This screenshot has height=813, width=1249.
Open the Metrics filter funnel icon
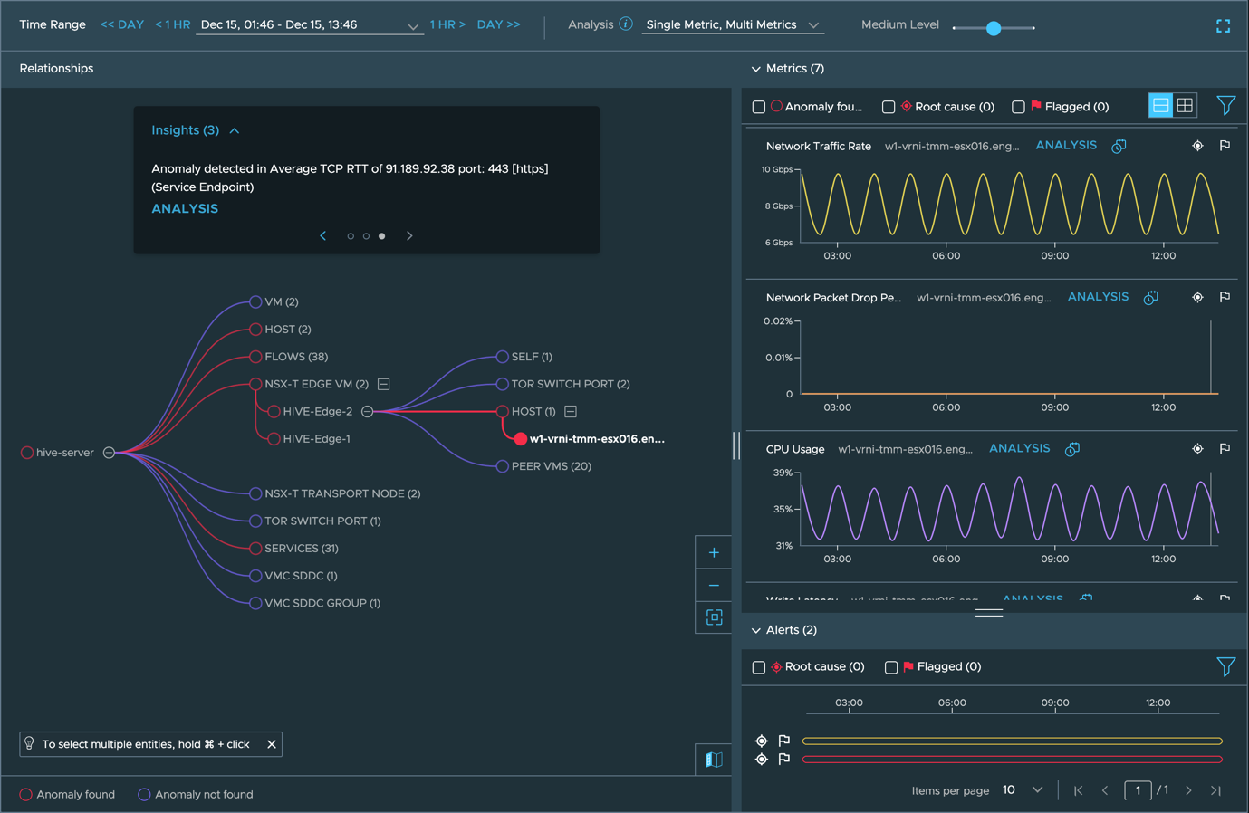[1225, 106]
